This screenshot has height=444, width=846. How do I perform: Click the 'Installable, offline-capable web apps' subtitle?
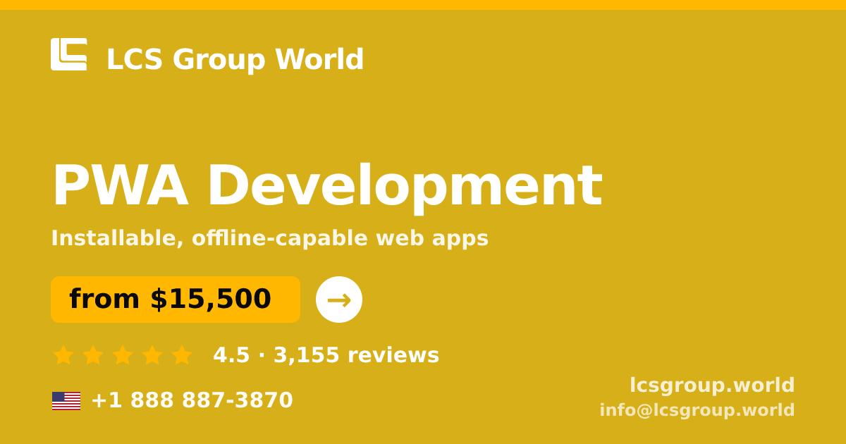269,238
